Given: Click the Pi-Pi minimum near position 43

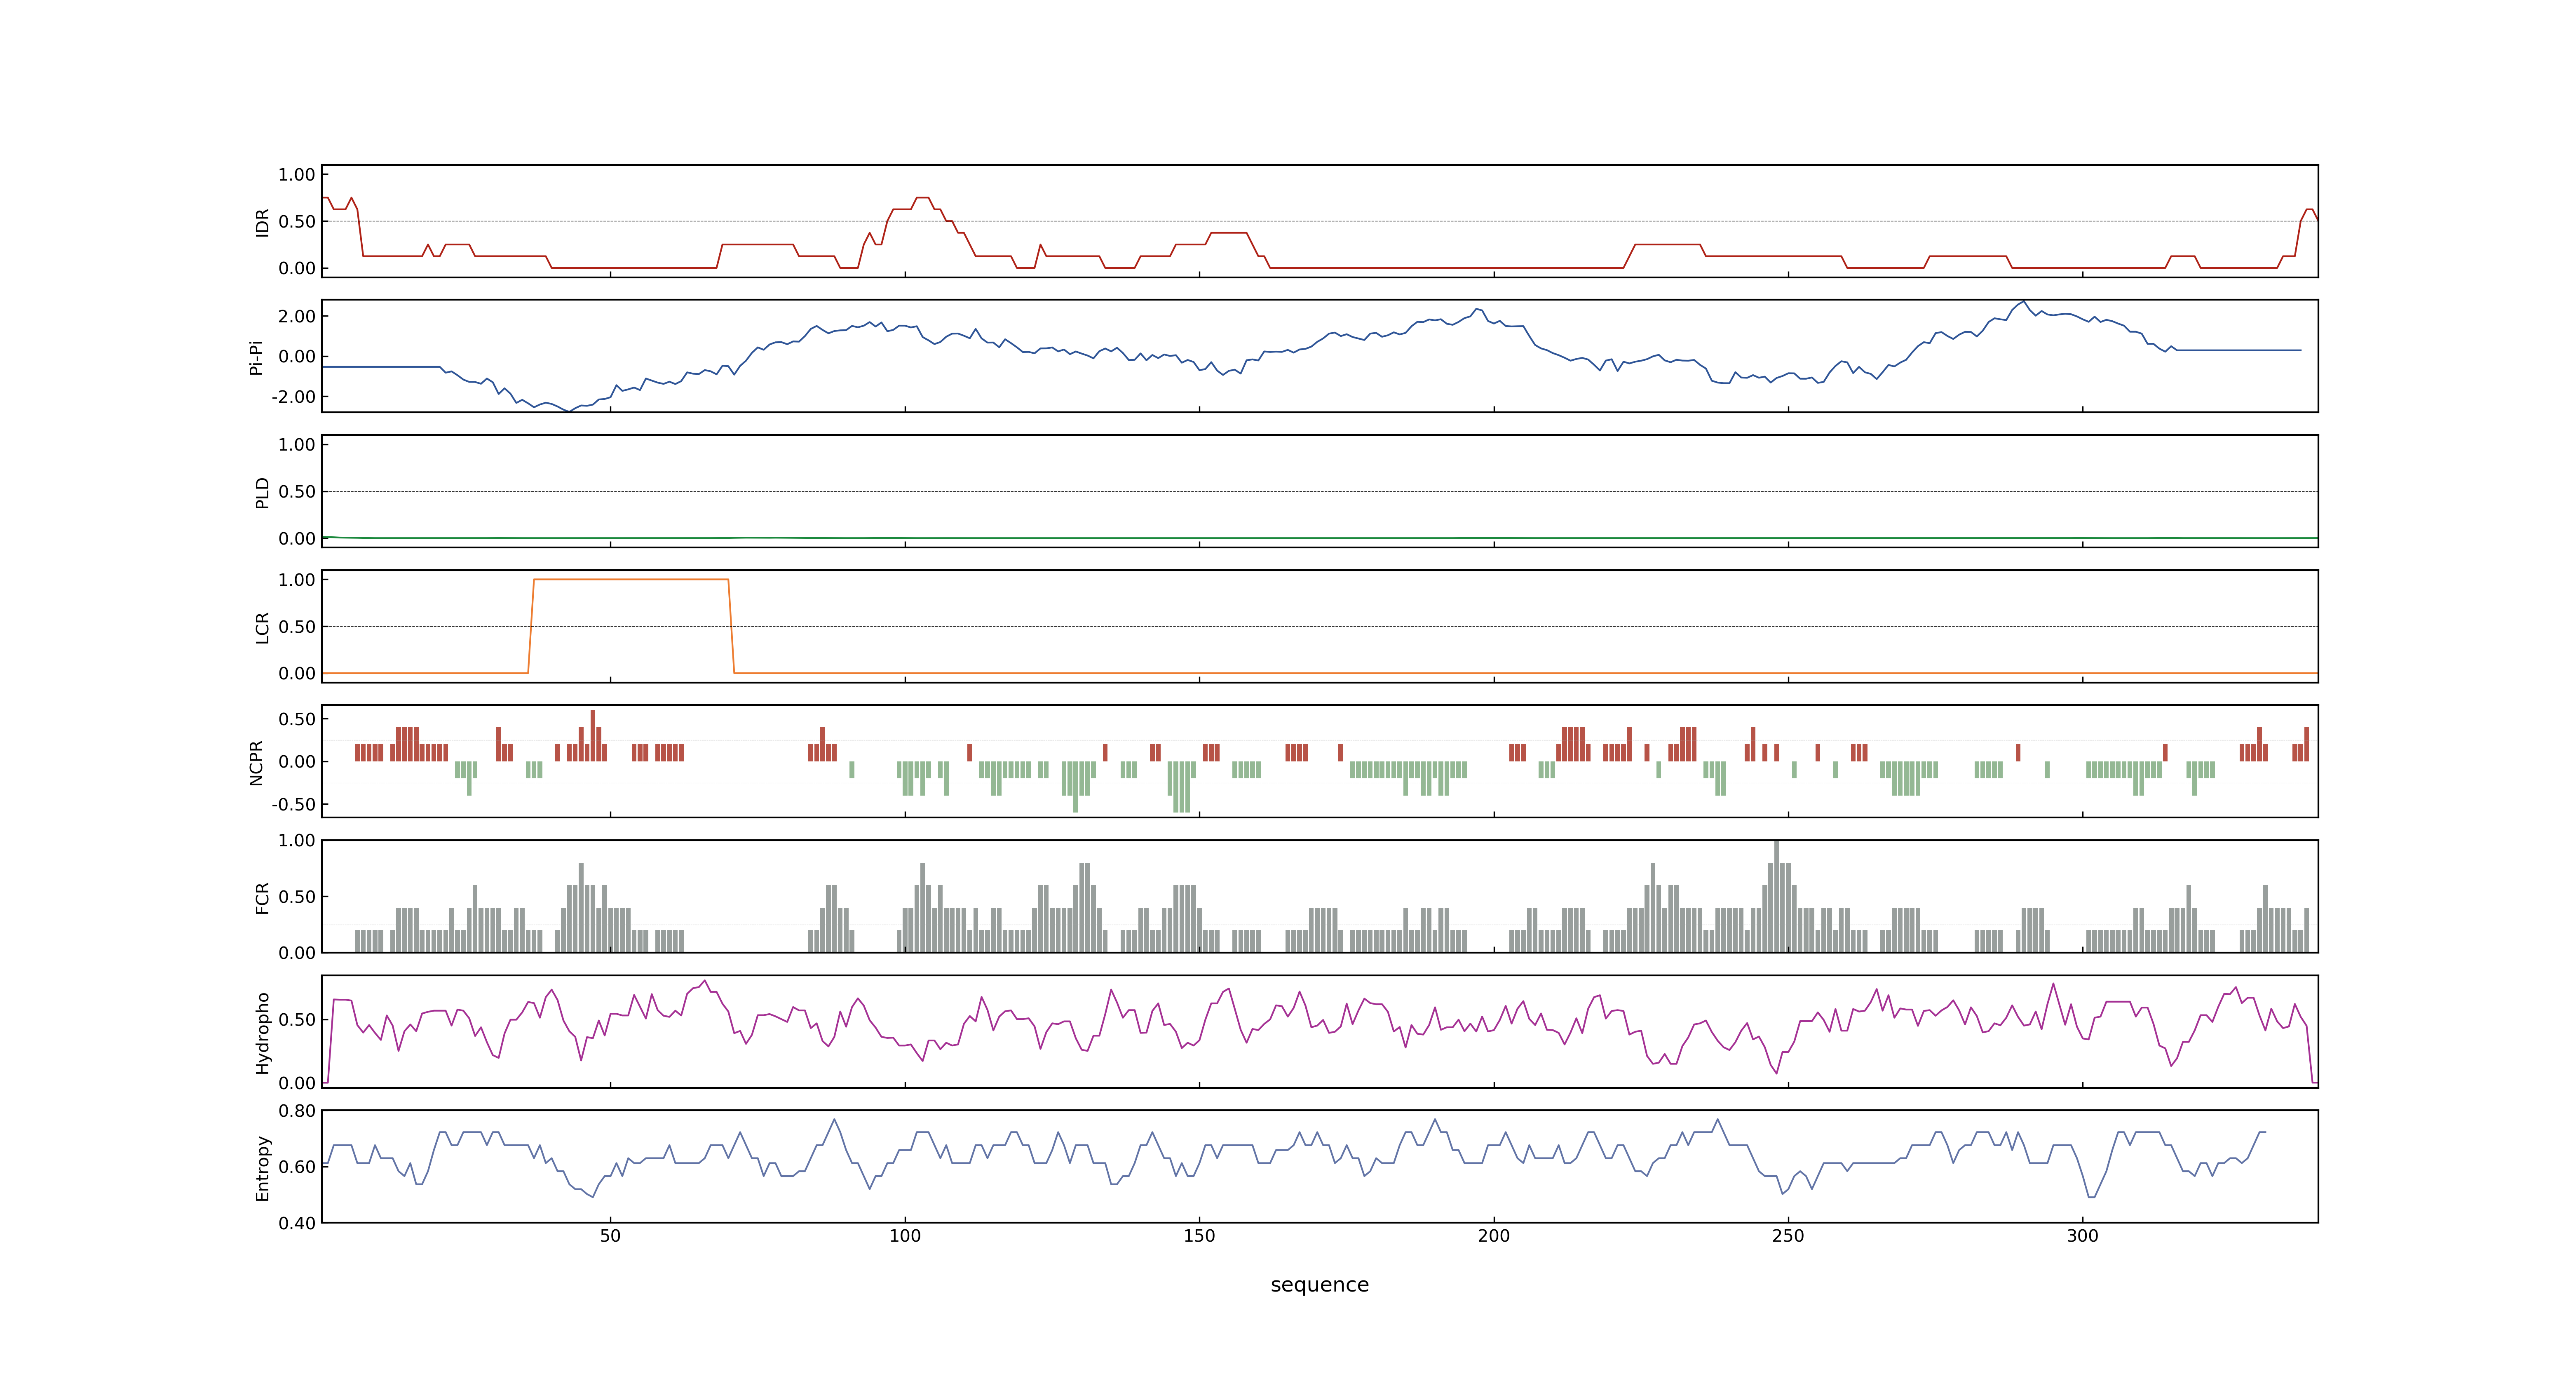Looking at the screenshot, I should (569, 411).
